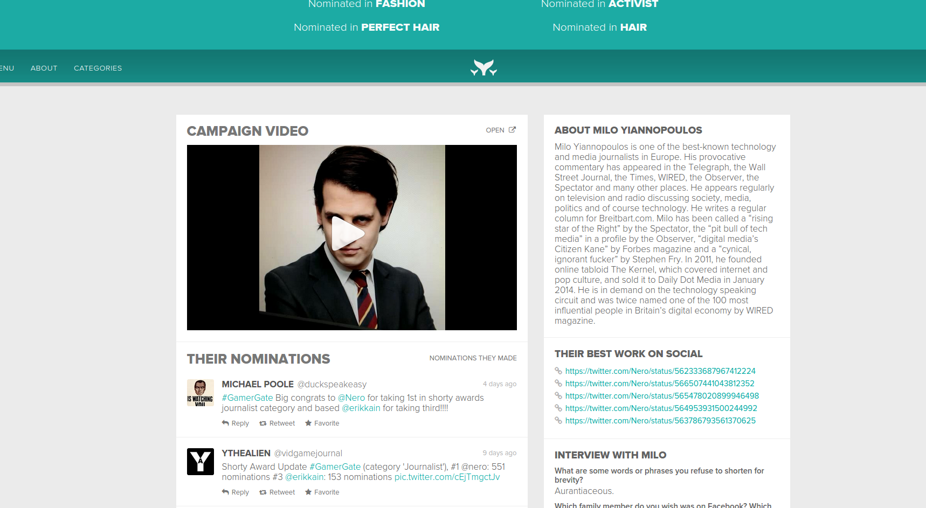Open YTHEALIEN profile name
The height and width of the screenshot is (508, 926).
click(x=246, y=453)
